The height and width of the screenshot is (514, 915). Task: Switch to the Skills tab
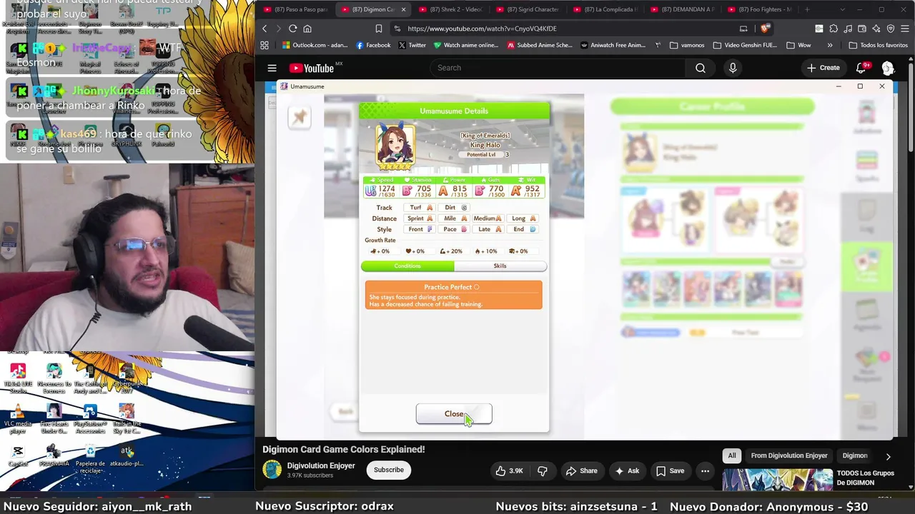point(500,266)
